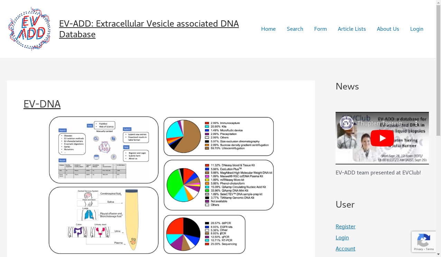441x257 pixels.
Task: Play the EVClub YouTube video
Action: (382, 138)
